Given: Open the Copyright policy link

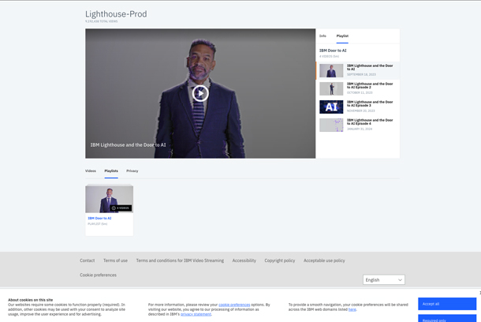Looking at the screenshot, I should click(280, 260).
